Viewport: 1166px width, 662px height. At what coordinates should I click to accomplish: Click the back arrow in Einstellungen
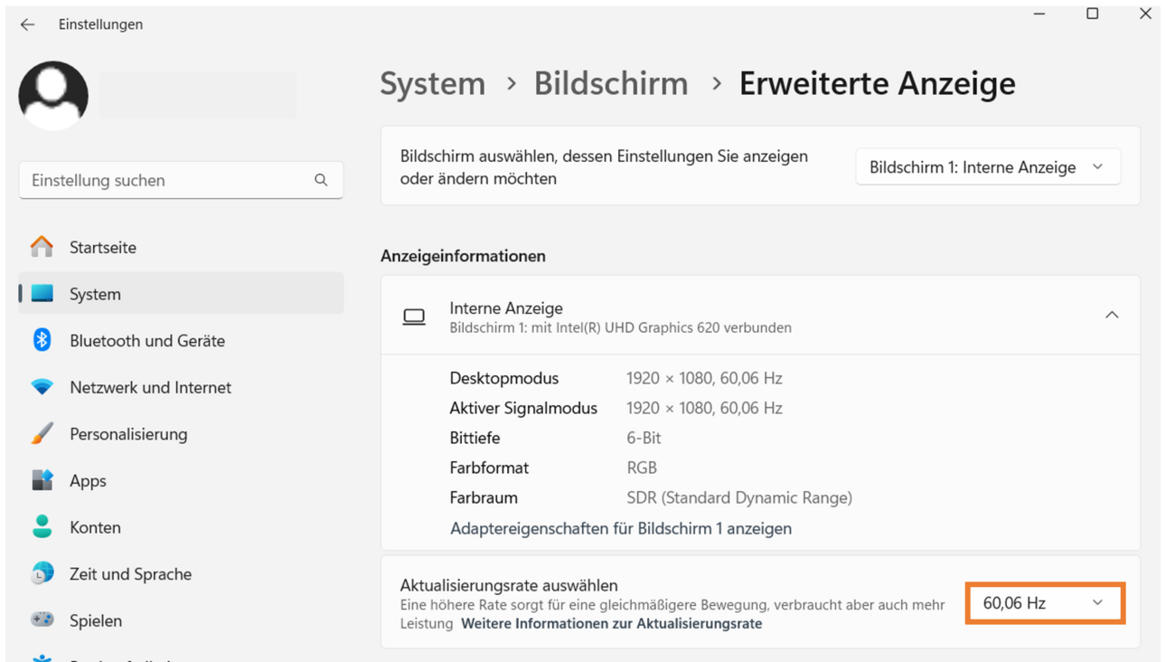27,24
